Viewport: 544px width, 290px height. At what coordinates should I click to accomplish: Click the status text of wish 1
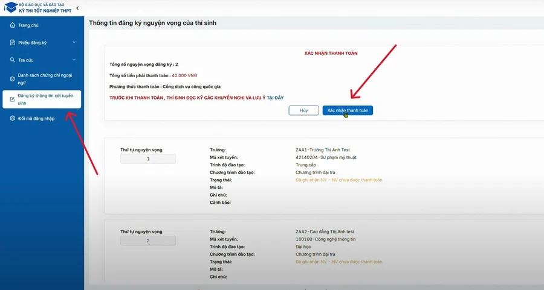tap(339, 180)
